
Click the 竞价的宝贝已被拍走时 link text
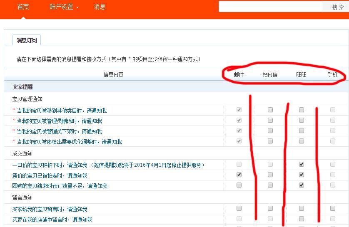click(50, 175)
